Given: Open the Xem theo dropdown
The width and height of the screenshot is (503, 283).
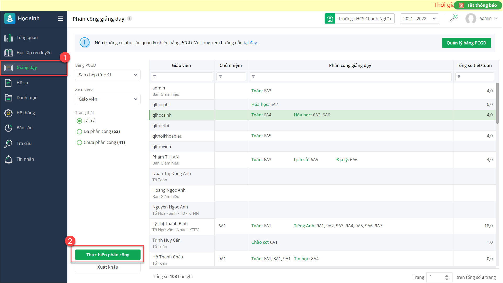Looking at the screenshot, I should tap(108, 99).
